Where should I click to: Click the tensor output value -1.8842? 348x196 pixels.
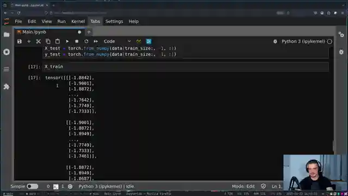pyautogui.click(x=82, y=78)
